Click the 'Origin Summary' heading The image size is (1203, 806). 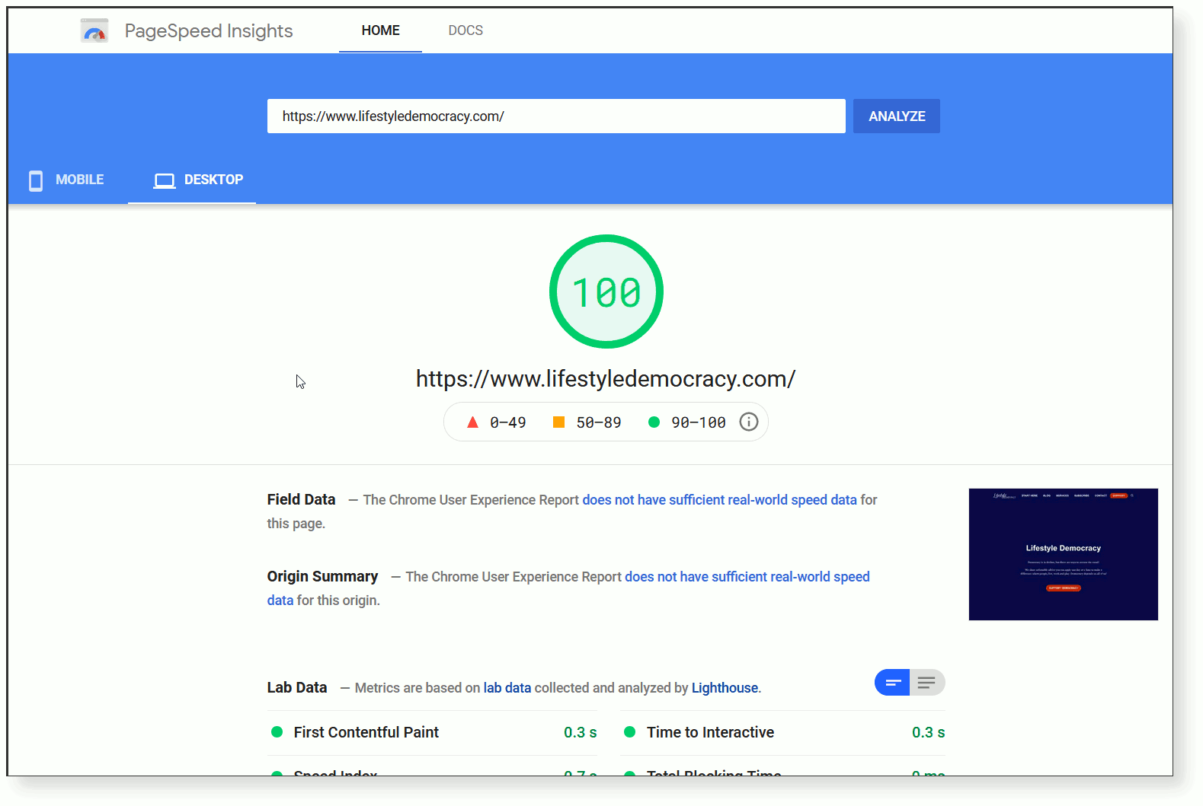[322, 576]
